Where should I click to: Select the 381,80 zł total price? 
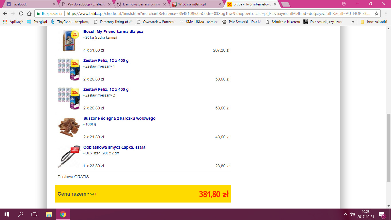[214, 194]
